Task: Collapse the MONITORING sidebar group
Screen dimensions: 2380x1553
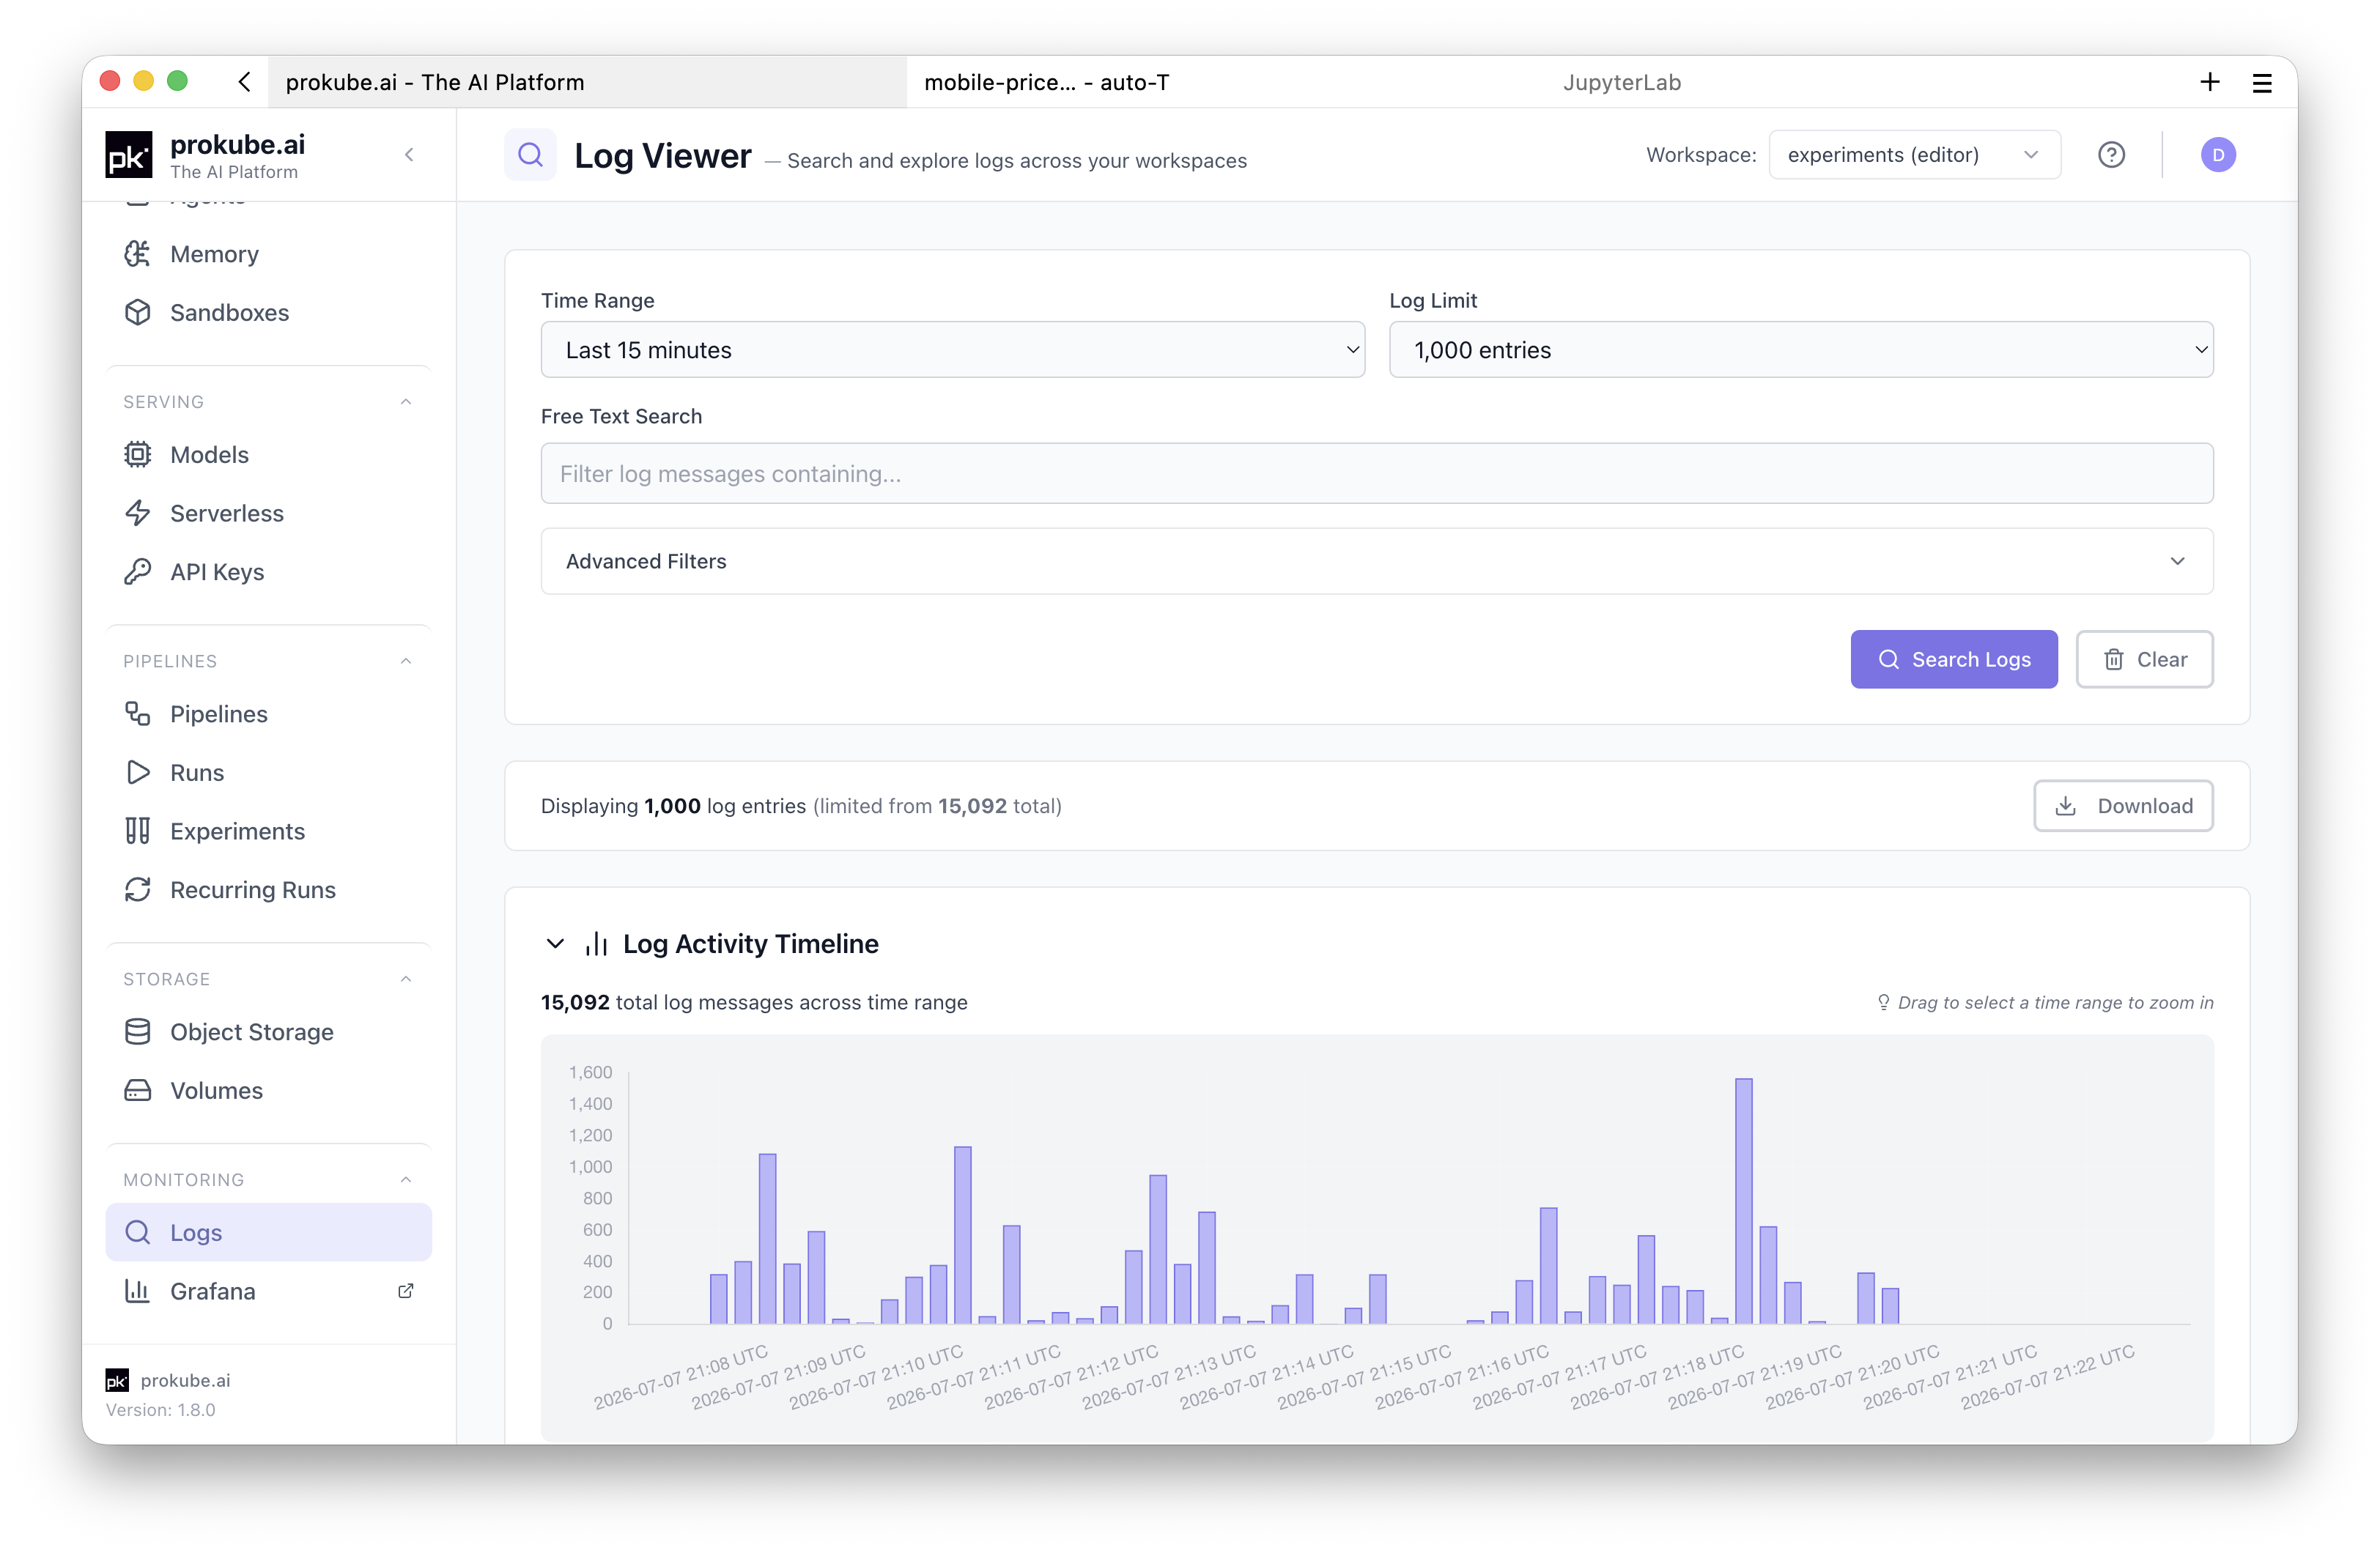Action: point(406,1180)
